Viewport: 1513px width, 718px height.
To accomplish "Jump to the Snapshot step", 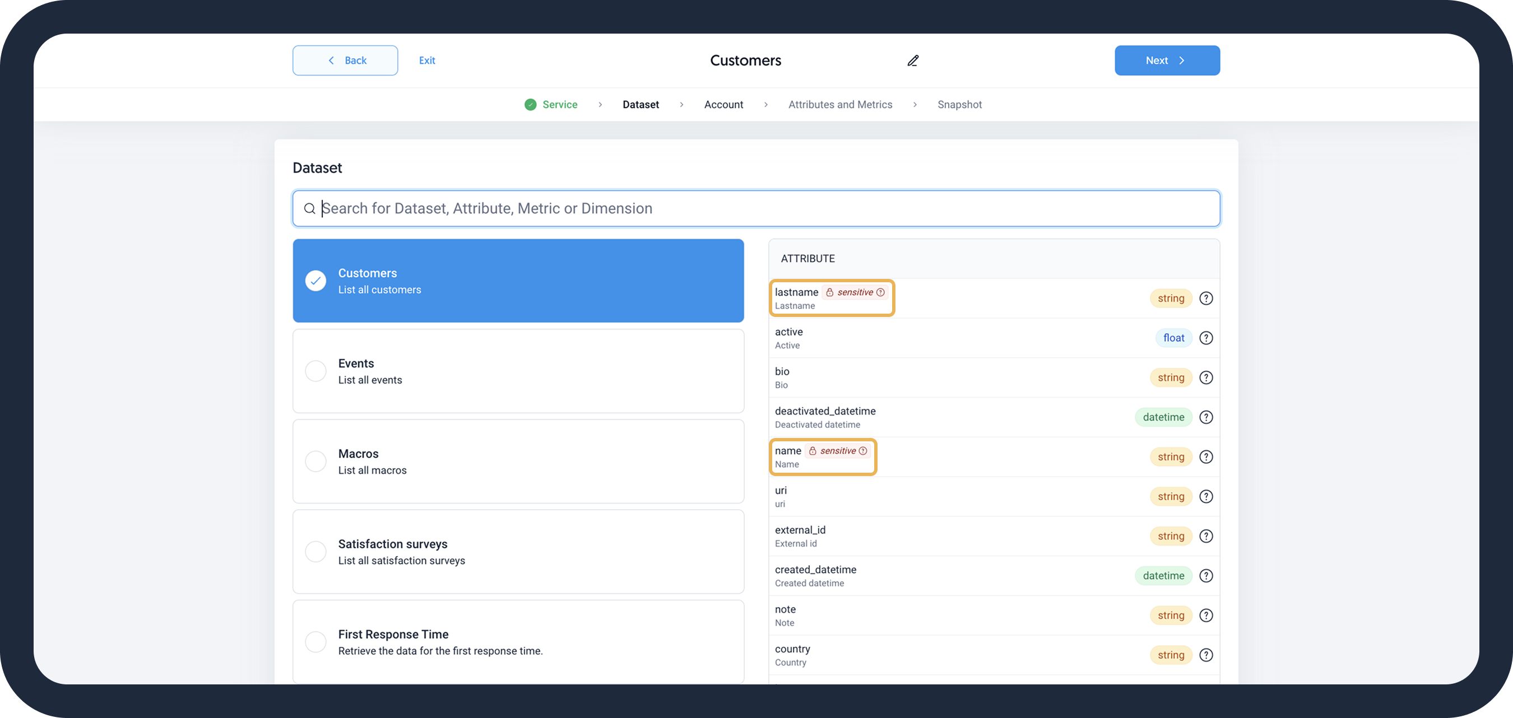I will (x=959, y=105).
